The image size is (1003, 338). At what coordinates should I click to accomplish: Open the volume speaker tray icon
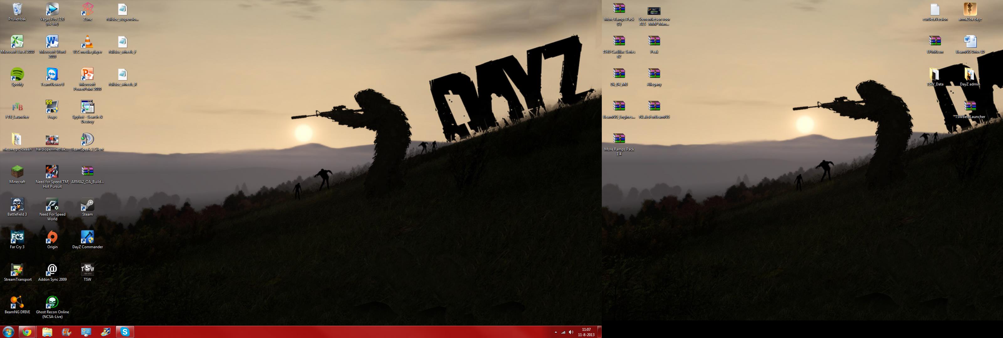pos(571,332)
